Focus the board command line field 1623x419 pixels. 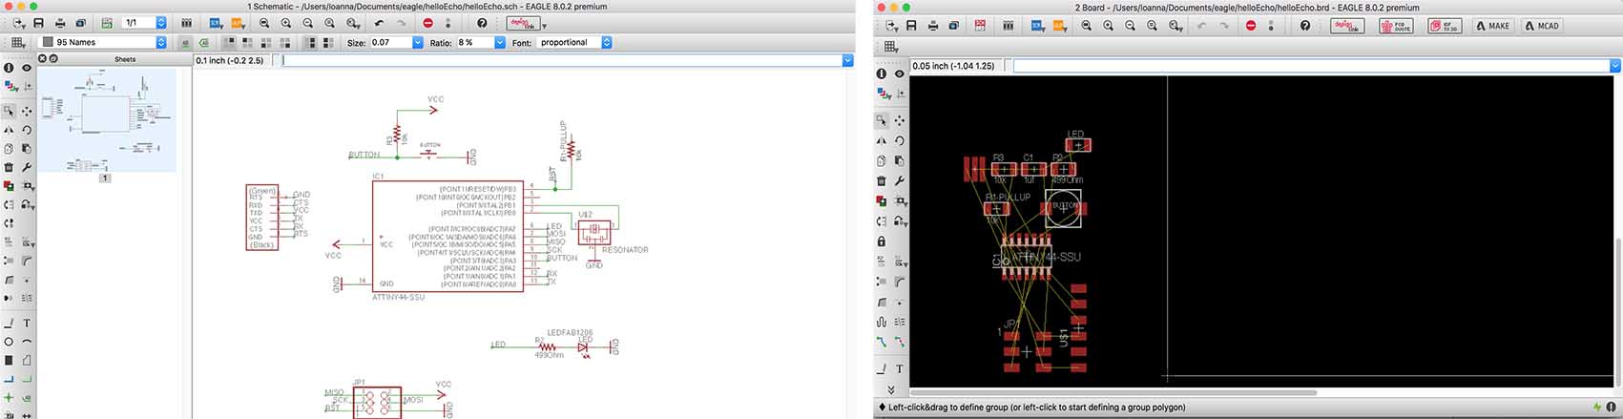[1311, 66]
